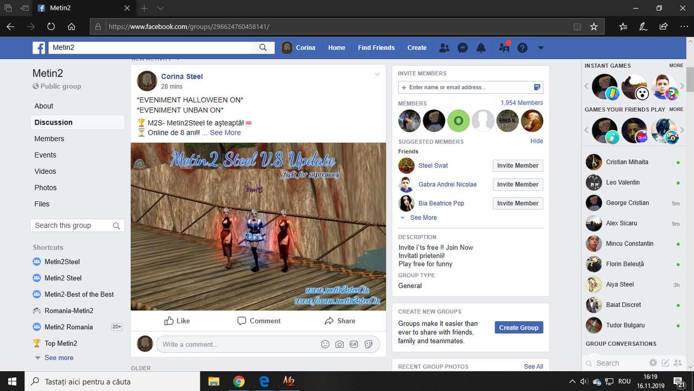Screen dimensions: 694x391
Task: Create new group chat icon in chat bar
Action: [677, 363]
